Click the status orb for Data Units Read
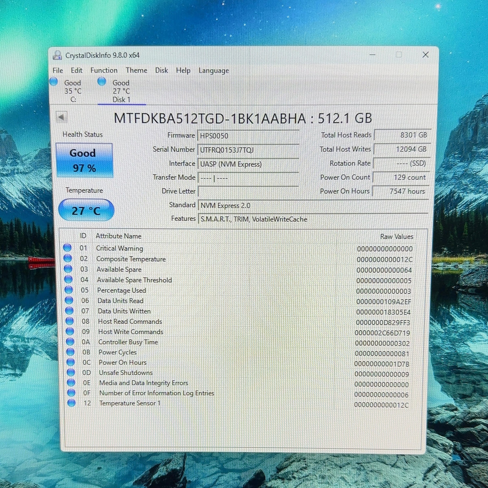The height and width of the screenshot is (488, 488). [x=69, y=300]
